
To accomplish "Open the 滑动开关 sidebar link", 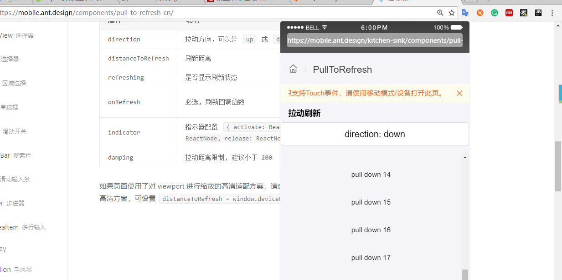I will (14, 131).
